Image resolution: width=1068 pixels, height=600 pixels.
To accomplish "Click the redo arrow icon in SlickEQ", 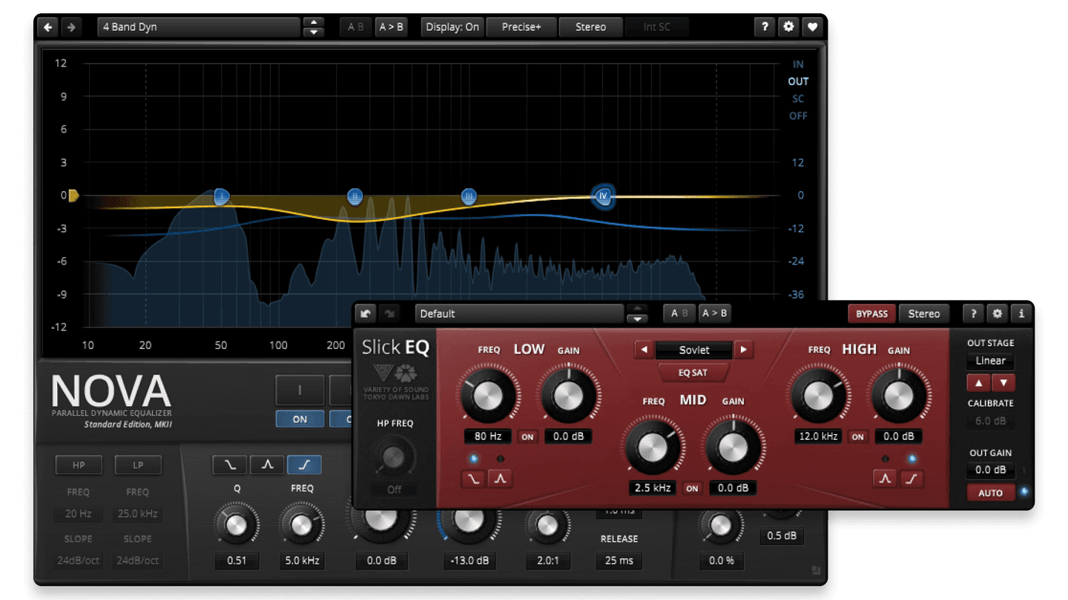I will [390, 313].
